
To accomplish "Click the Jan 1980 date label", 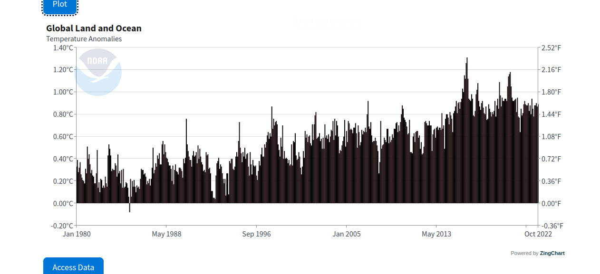I will coord(77,234).
